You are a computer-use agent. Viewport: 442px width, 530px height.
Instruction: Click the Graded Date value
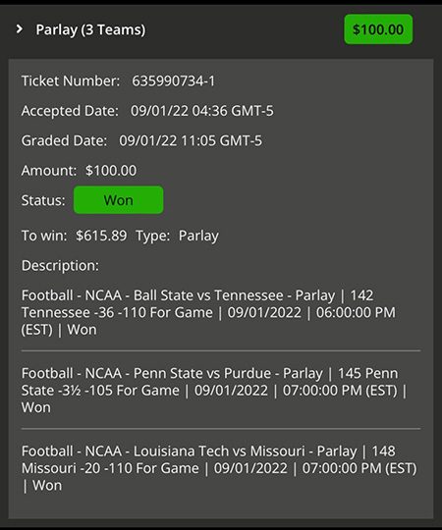pos(191,140)
